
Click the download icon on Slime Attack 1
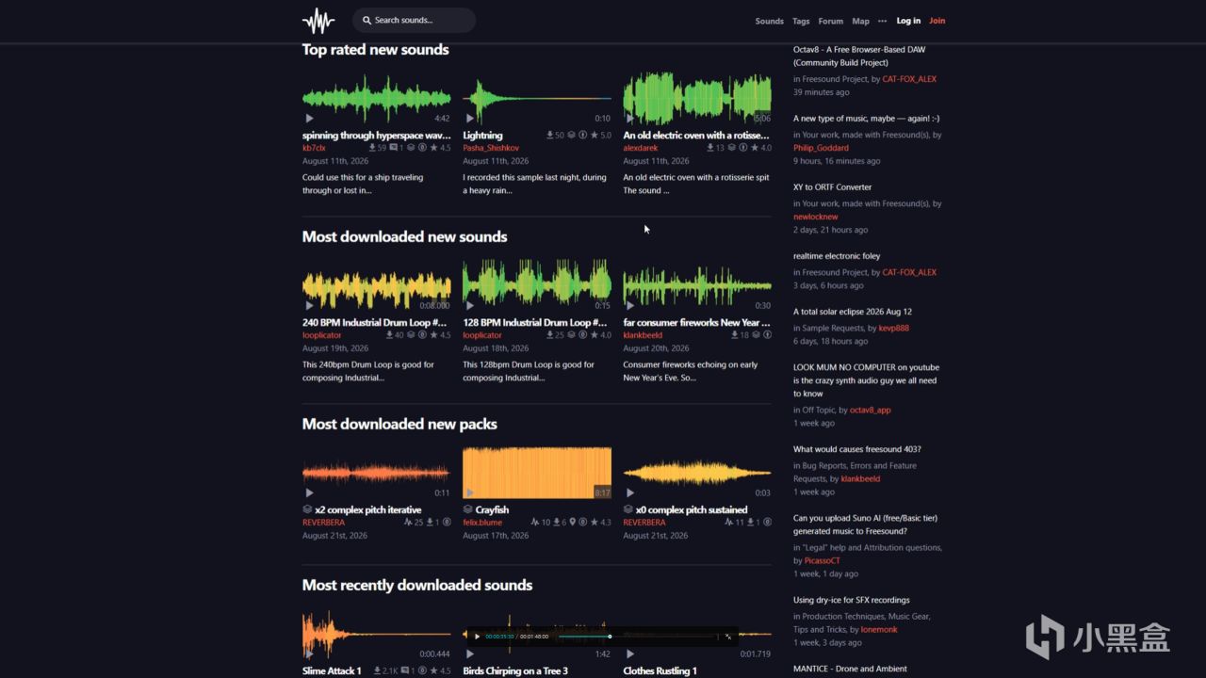pos(376,670)
